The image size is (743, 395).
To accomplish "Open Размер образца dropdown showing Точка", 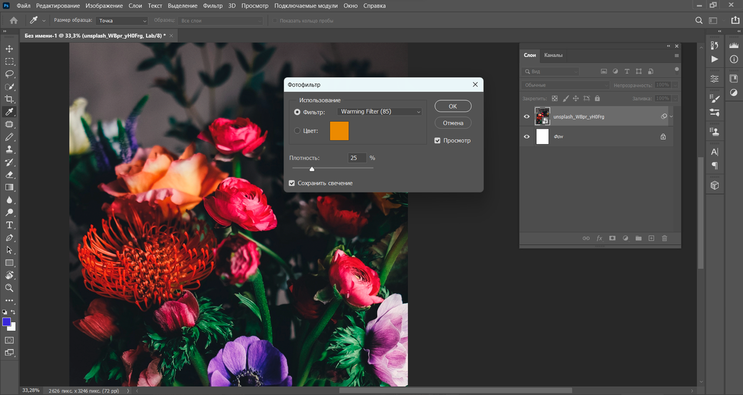I will point(123,20).
